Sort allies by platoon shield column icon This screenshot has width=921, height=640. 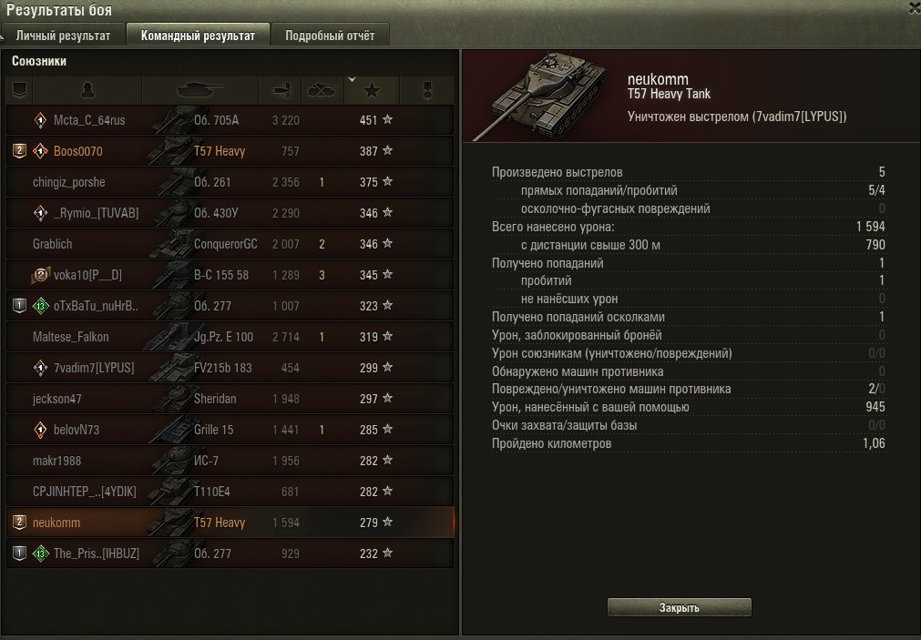[x=19, y=90]
